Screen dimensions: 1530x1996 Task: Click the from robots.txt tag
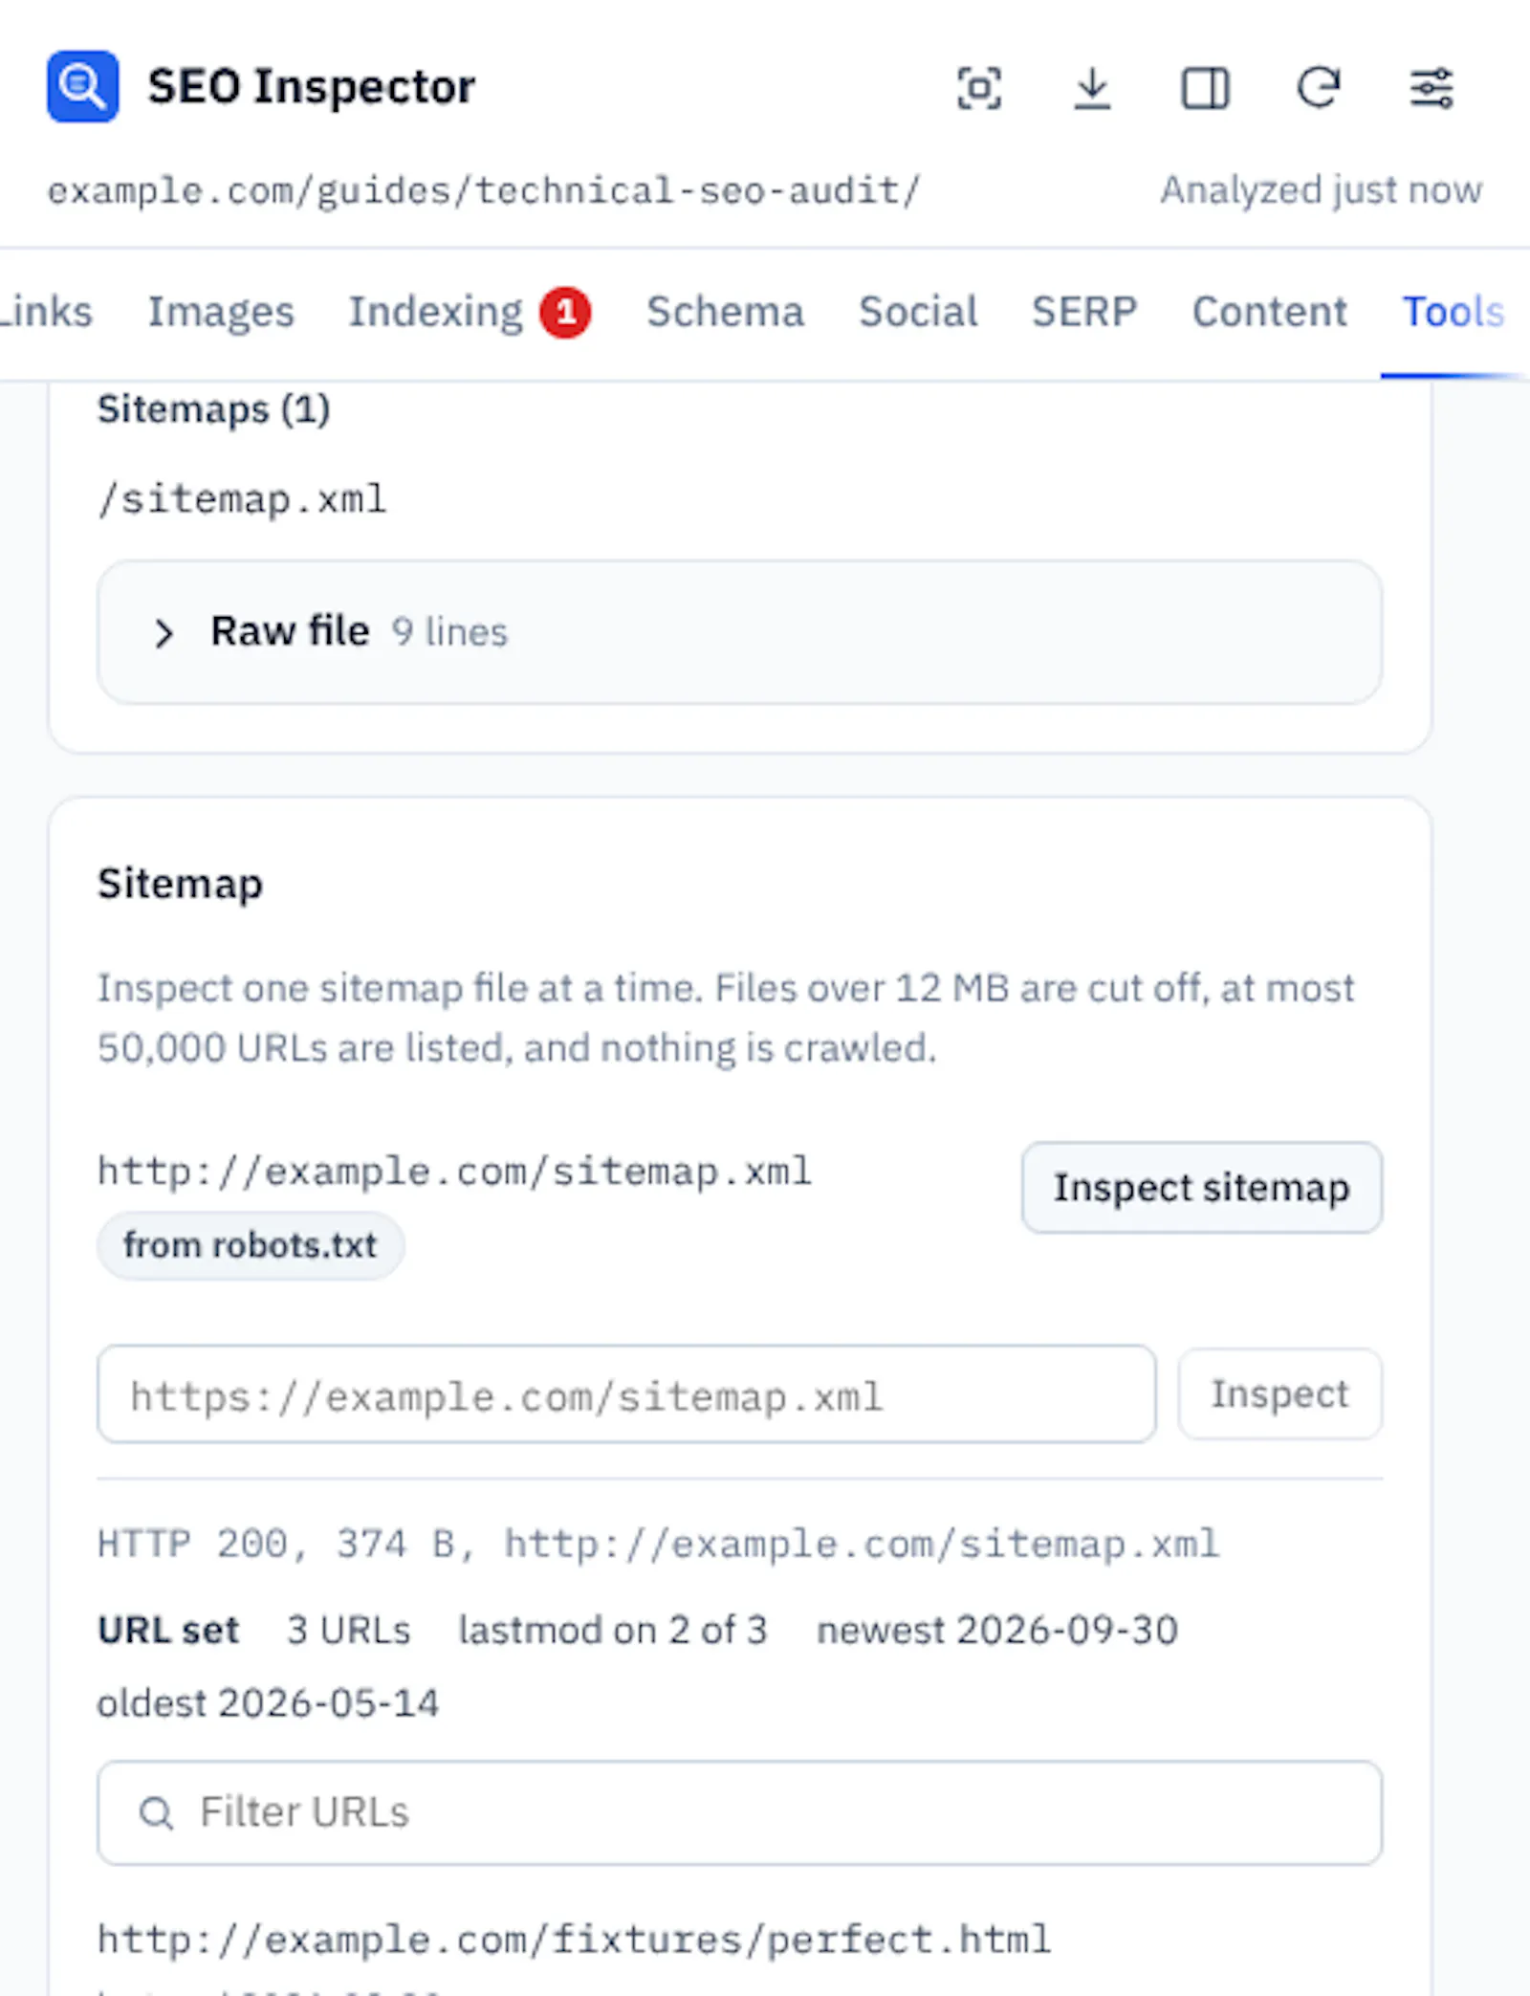(x=251, y=1245)
